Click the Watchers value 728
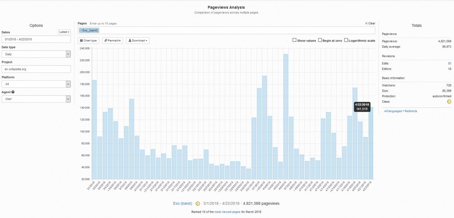454x218 pixels. coord(449,85)
